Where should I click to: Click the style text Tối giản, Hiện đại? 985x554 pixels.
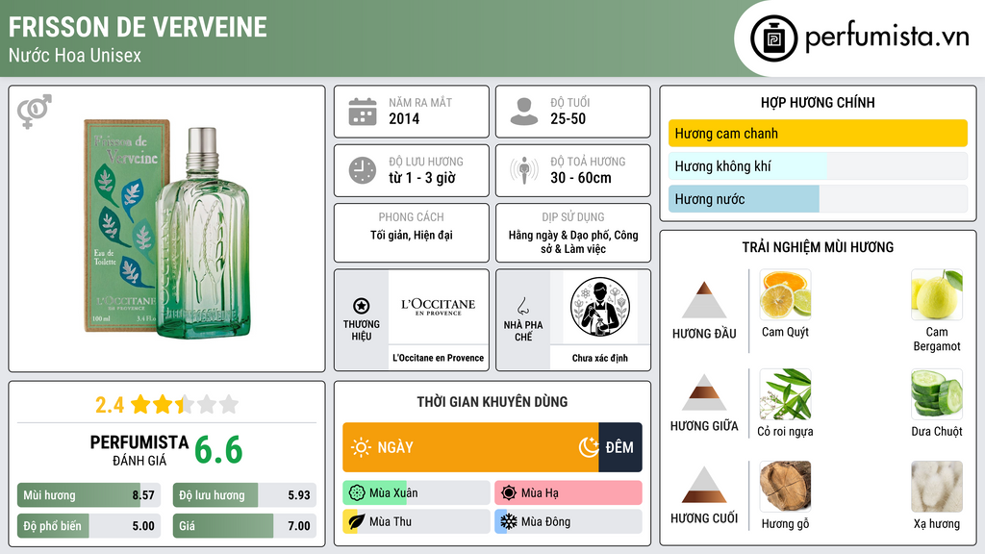tap(412, 236)
